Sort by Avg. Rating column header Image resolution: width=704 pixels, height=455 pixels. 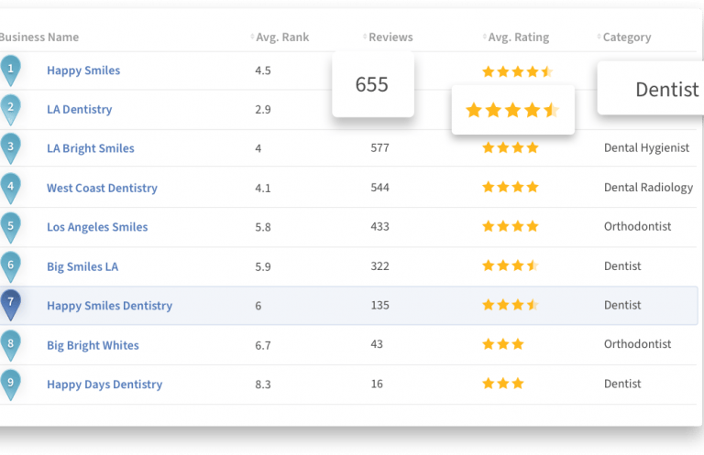[x=517, y=38]
